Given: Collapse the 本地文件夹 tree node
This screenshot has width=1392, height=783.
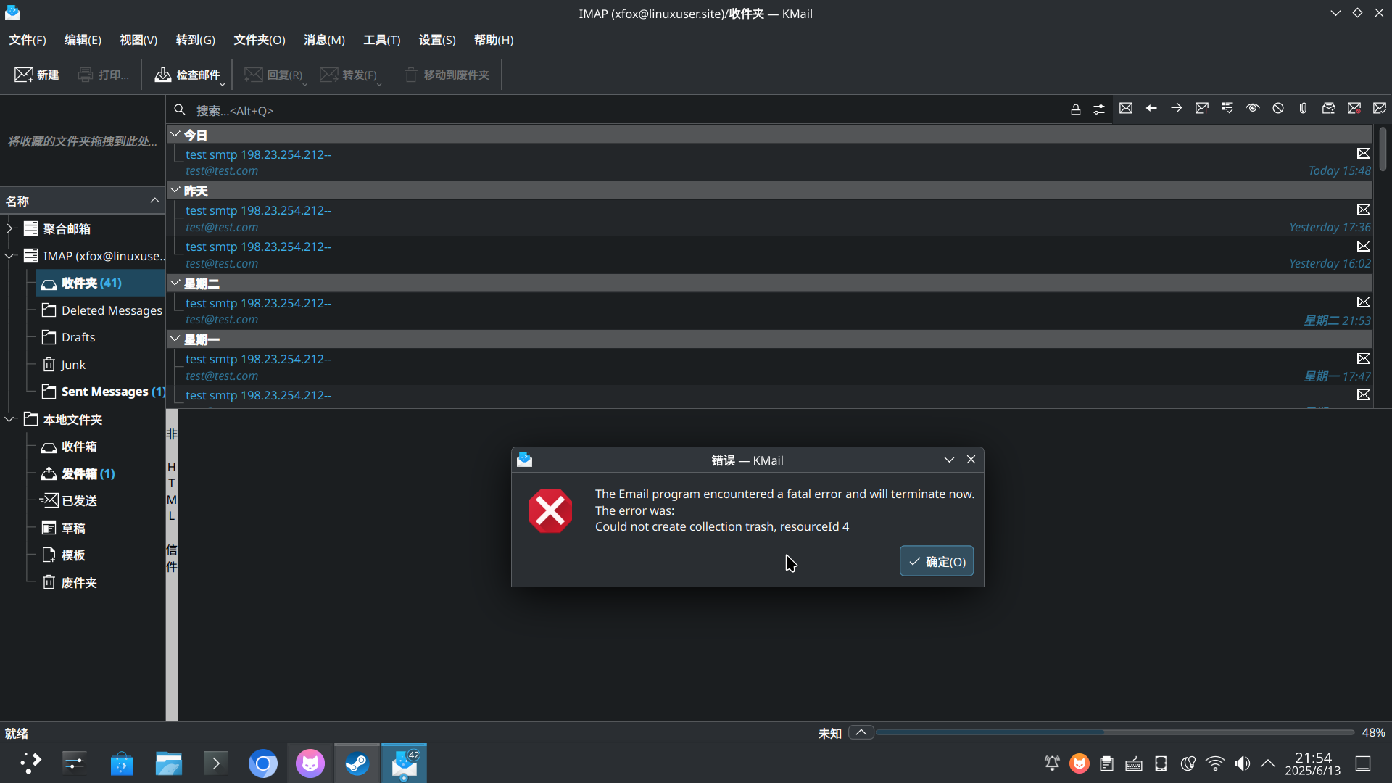Looking at the screenshot, I should pyautogui.click(x=10, y=419).
